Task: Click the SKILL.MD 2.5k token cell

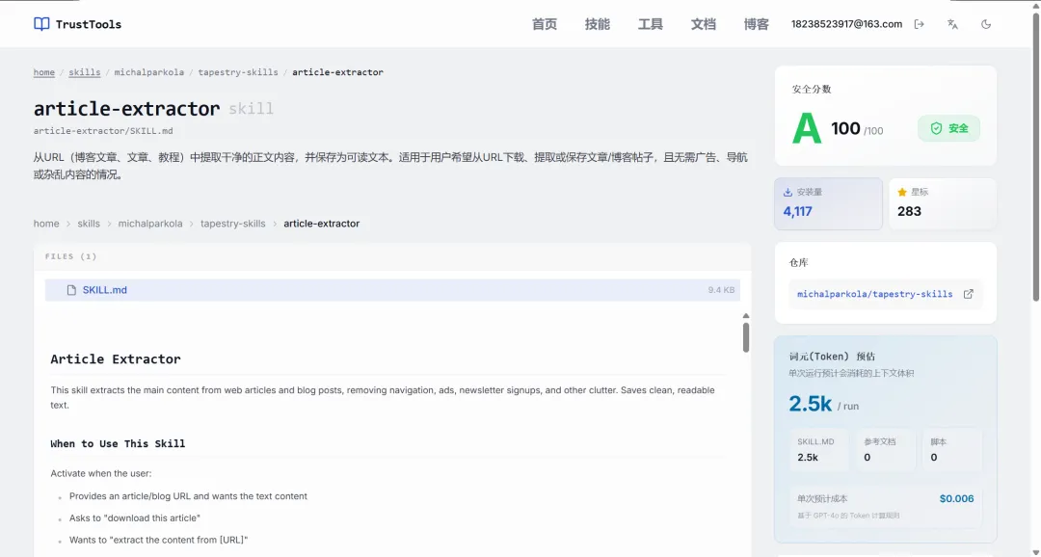Action: pos(818,450)
